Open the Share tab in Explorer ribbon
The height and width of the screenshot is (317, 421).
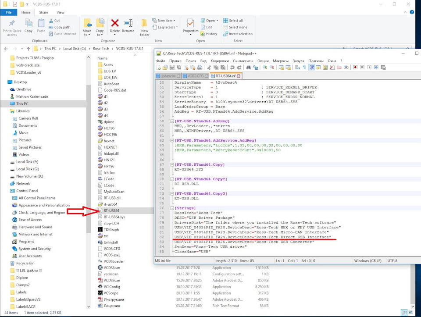point(43,12)
